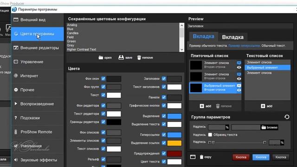Click the path field beside browse
297x167 pixels.
[246, 128]
